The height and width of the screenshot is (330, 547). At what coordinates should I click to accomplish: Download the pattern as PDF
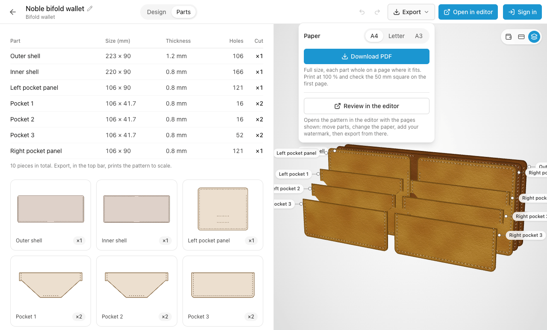click(367, 56)
